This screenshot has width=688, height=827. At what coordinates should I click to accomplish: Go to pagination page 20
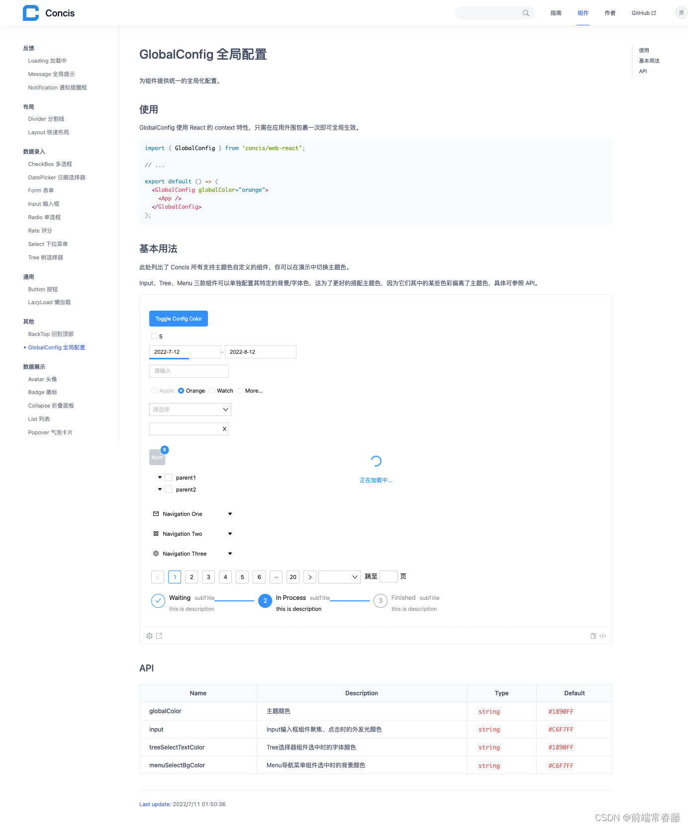click(293, 577)
